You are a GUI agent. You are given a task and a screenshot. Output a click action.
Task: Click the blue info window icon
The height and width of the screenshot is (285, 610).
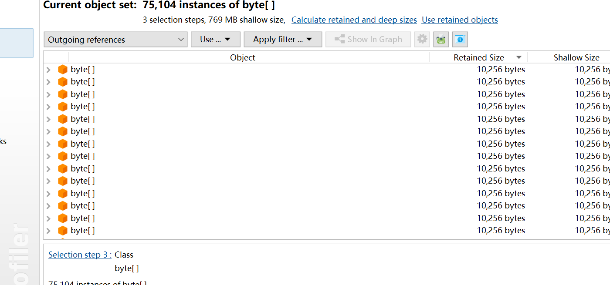click(x=460, y=40)
